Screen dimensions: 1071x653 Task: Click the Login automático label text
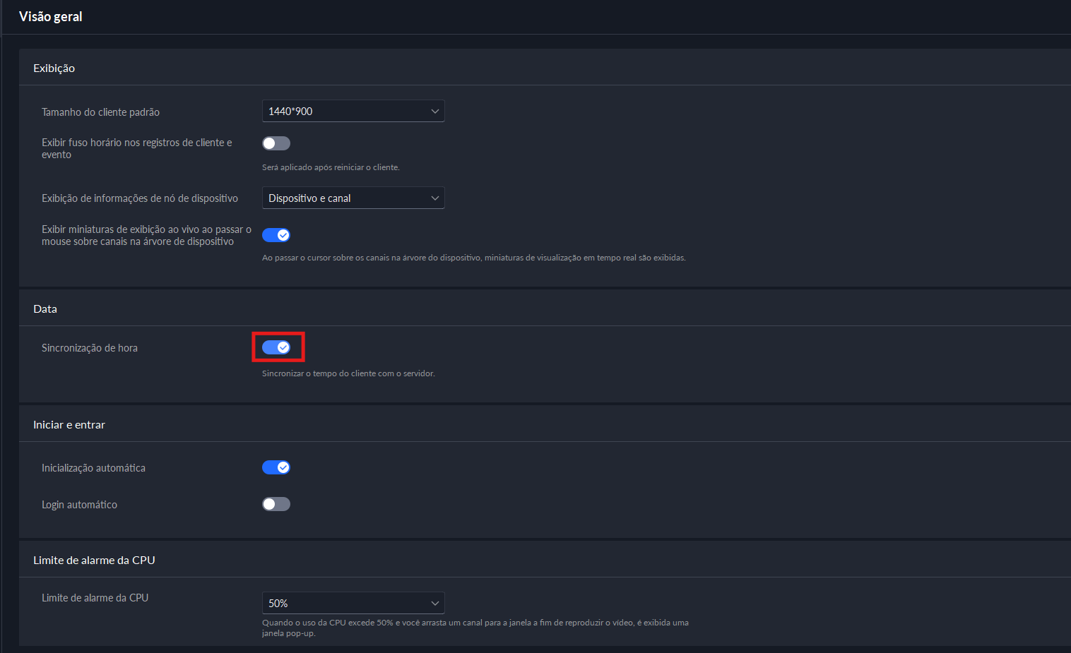79,505
